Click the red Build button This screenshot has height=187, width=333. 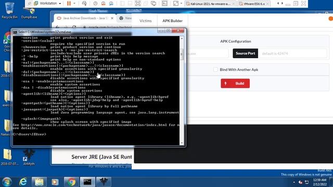tap(235, 83)
